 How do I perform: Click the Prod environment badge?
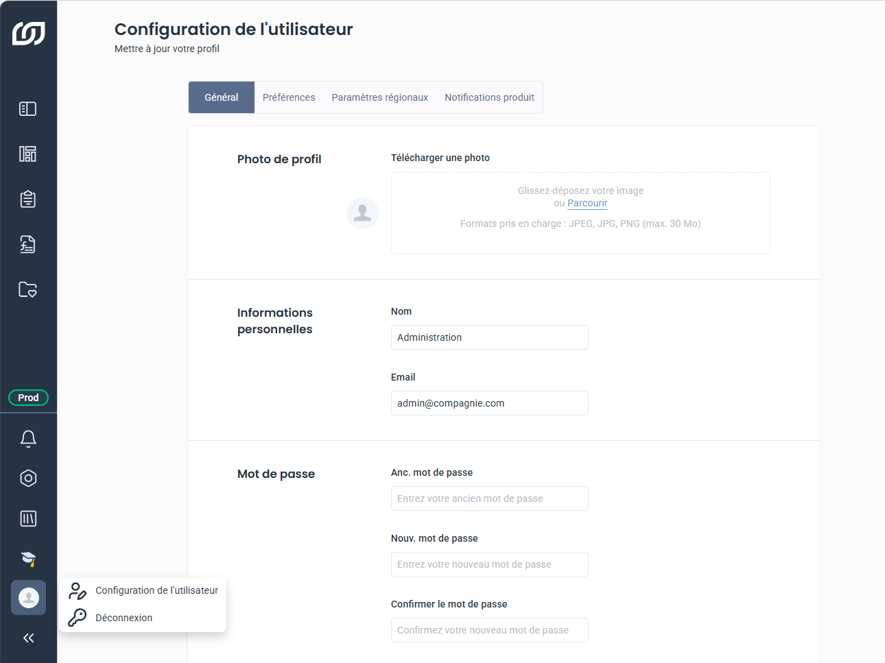tap(28, 398)
